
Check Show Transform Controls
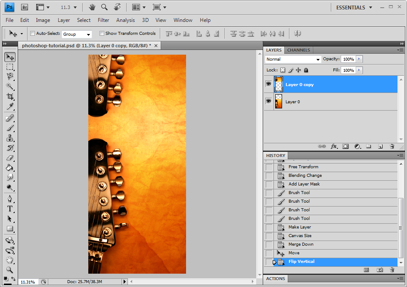(x=102, y=34)
